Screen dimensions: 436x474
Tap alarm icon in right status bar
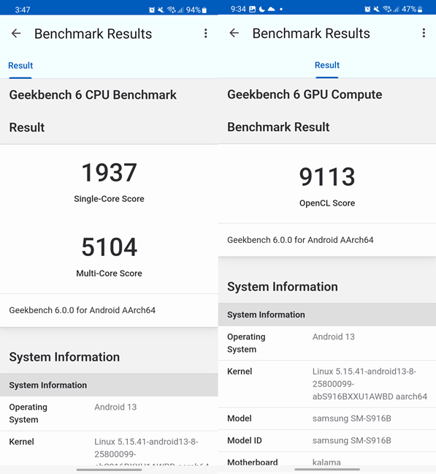[x=367, y=10]
